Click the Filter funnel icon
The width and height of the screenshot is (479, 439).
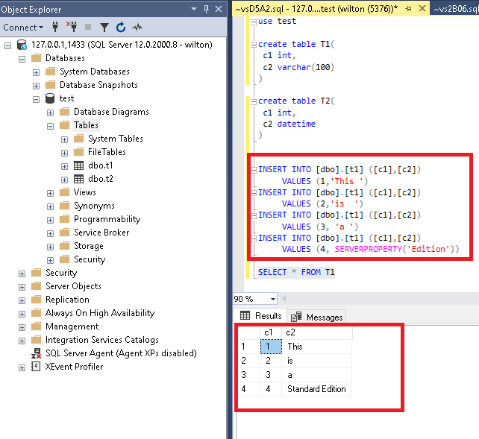(x=104, y=28)
